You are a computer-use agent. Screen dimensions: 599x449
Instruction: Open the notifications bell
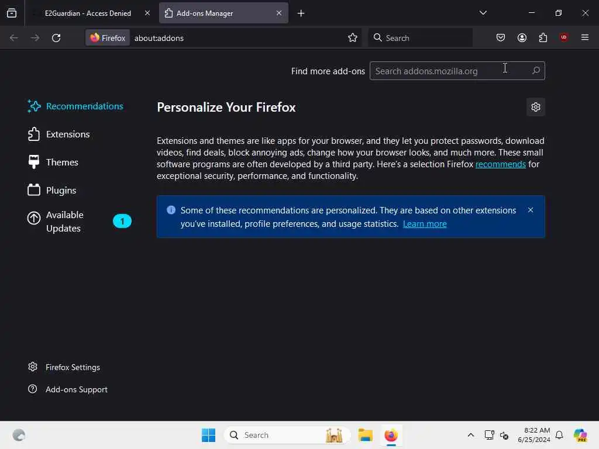click(559, 435)
